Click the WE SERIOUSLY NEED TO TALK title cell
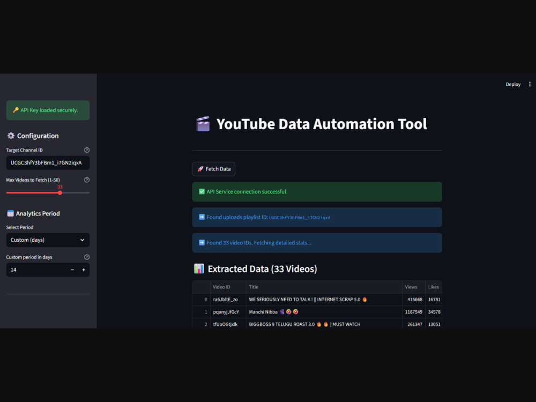 coord(324,300)
